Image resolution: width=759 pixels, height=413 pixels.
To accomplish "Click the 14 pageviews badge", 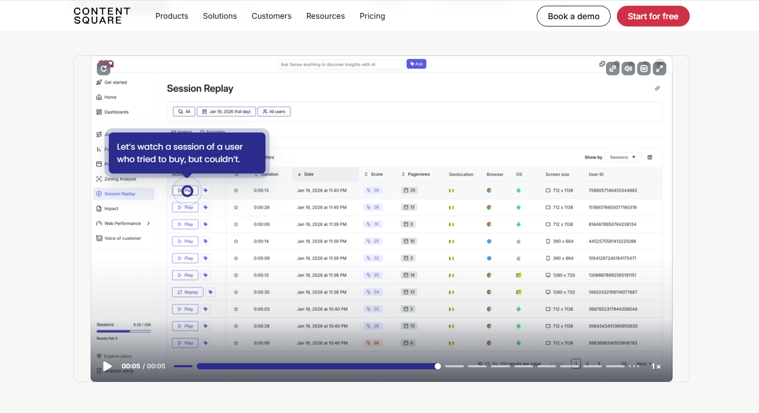I will pos(409,275).
